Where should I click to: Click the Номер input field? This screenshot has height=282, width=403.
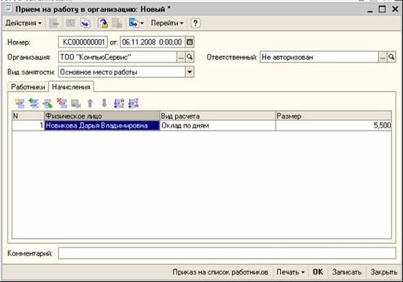(83, 42)
